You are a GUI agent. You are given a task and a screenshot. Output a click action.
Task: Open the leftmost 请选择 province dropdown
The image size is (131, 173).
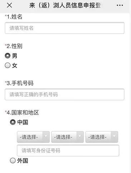point(33,137)
